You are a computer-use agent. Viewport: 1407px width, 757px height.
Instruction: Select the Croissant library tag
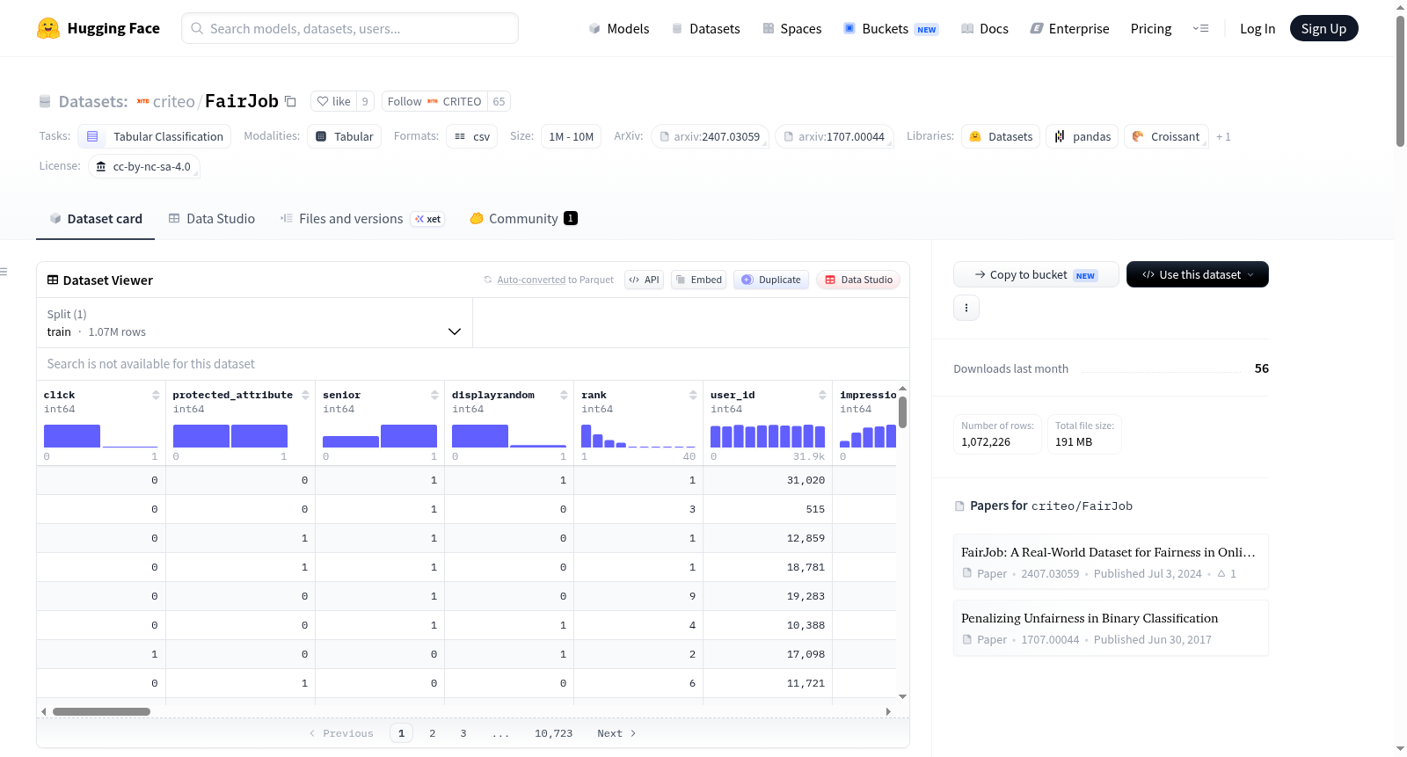coord(1166,136)
